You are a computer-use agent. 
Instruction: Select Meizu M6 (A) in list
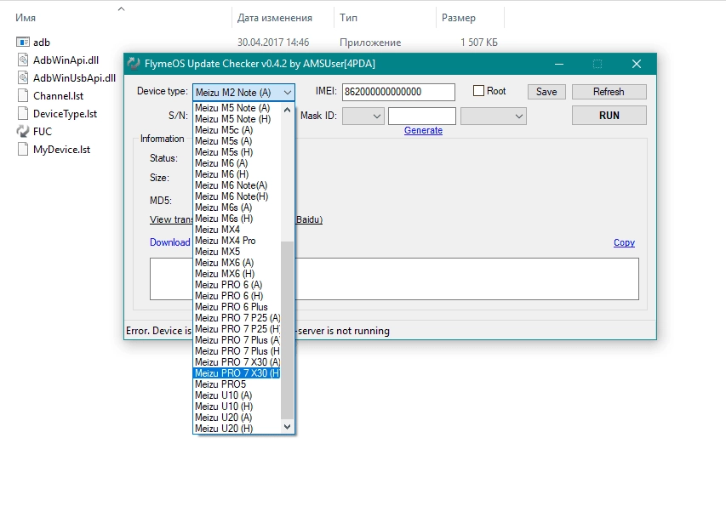(237, 163)
